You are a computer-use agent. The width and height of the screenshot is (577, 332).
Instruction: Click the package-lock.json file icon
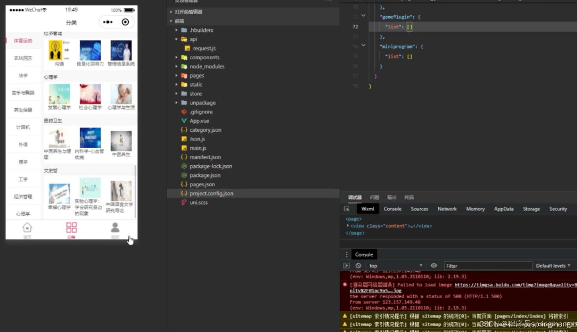184,166
